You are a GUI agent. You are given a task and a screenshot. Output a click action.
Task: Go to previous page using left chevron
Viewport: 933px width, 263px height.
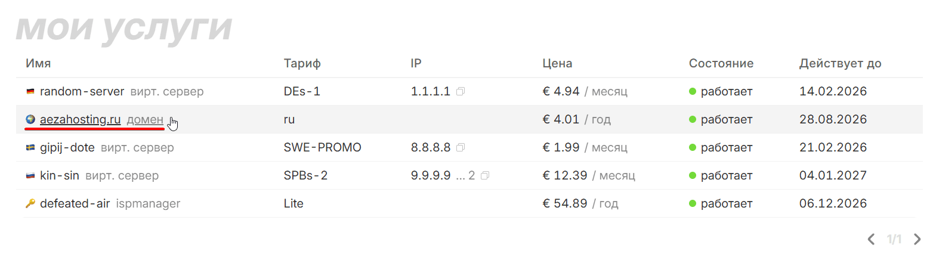871,240
